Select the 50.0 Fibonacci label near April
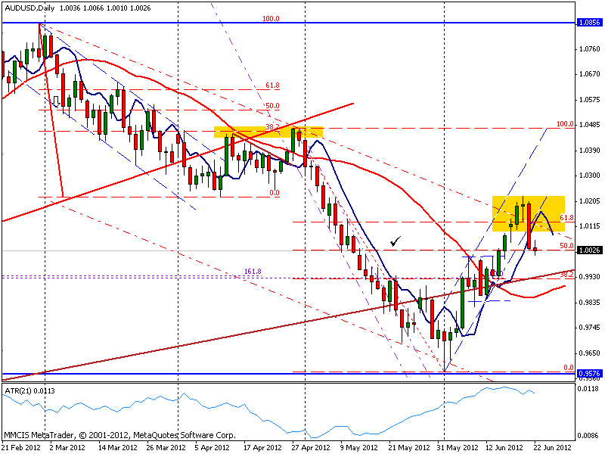Screen dimensions: 605x454 (x=272, y=106)
